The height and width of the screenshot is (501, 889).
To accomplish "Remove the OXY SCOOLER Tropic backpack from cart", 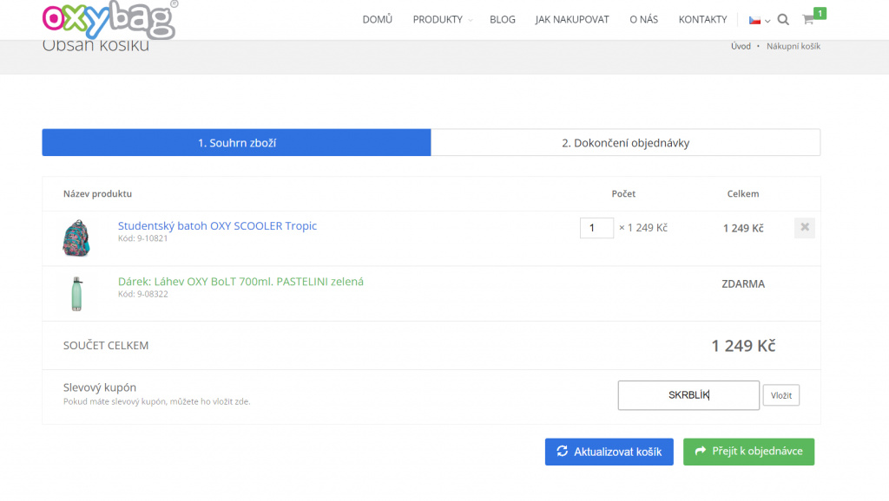I will coord(805,228).
